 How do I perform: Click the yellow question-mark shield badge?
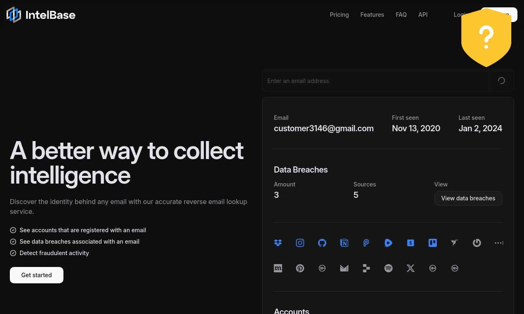pos(486,38)
